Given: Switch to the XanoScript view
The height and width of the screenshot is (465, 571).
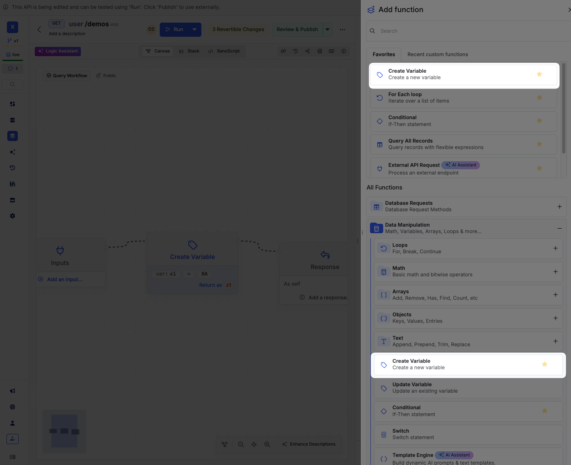Looking at the screenshot, I should 224,51.
